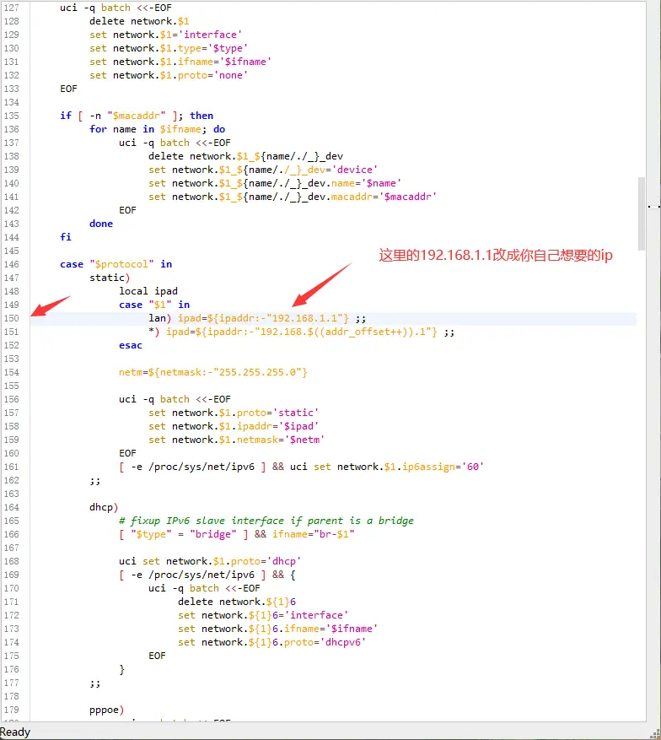The image size is (661, 740).
Task: Click the line setting proto='static'
Action: [x=234, y=413]
